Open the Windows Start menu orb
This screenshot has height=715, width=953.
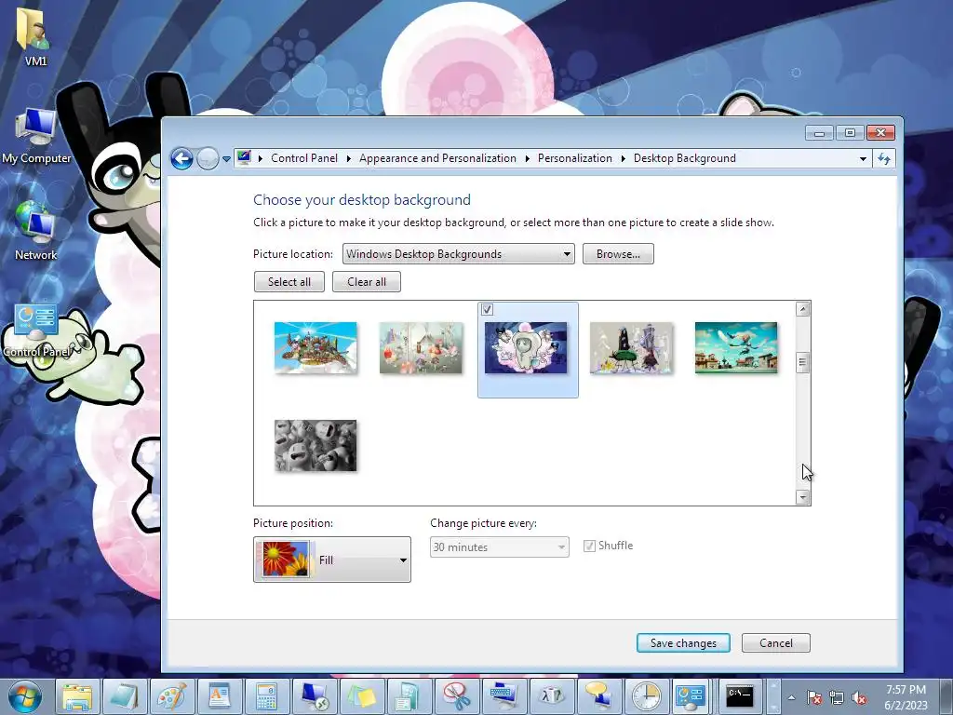point(25,696)
